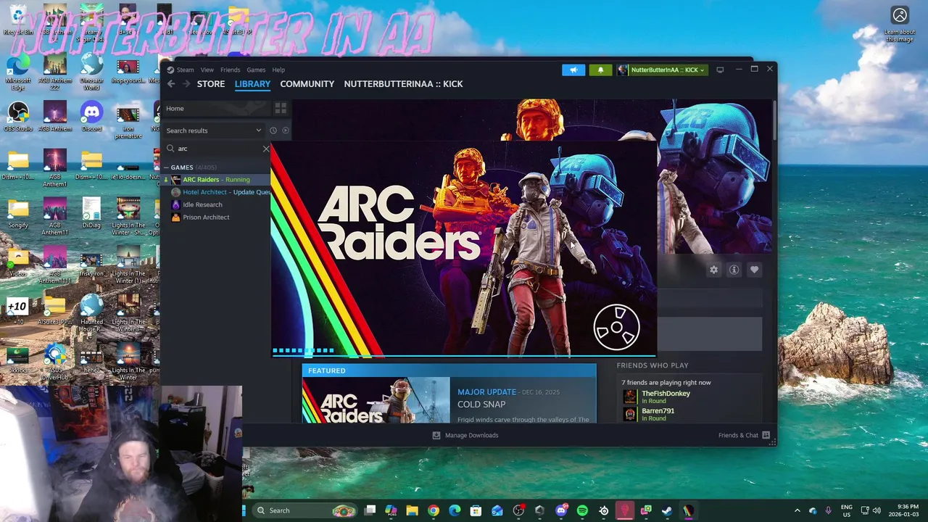The image size is (928, 522).
Task: Open library Home view
Action: (216, 109)
